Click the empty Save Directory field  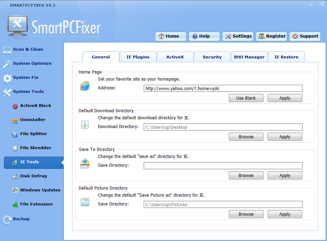pos(223,166)
